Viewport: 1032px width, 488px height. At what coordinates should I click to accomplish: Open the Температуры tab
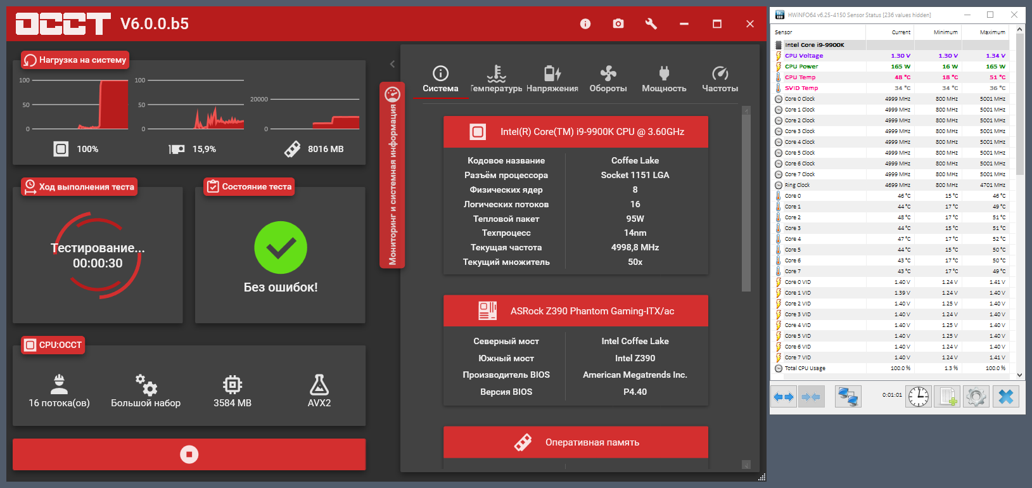point(497,79)
